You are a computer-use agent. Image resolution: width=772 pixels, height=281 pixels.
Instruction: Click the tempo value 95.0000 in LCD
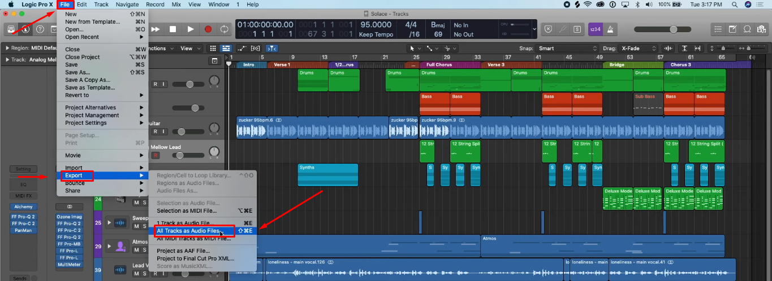click(x=376, y=25)
